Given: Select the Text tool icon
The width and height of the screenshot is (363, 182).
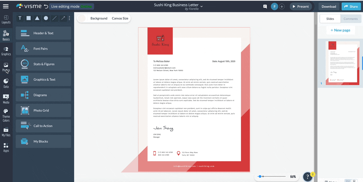Looking at the screenshot, I should click(20, 18).
